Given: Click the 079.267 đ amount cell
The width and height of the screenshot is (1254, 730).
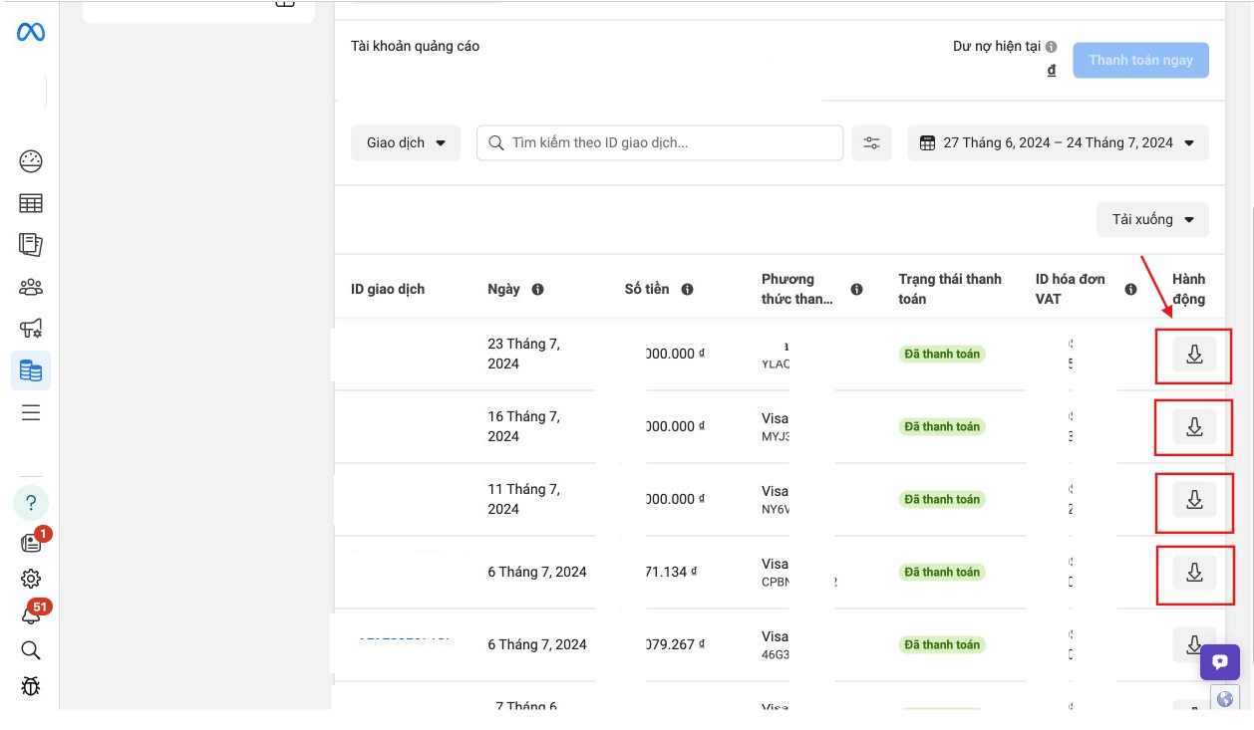Looking at the screenshot, I should [x=675, y=644].
